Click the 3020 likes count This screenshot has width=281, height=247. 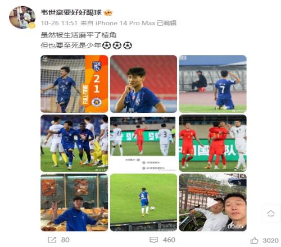[270, 240]
